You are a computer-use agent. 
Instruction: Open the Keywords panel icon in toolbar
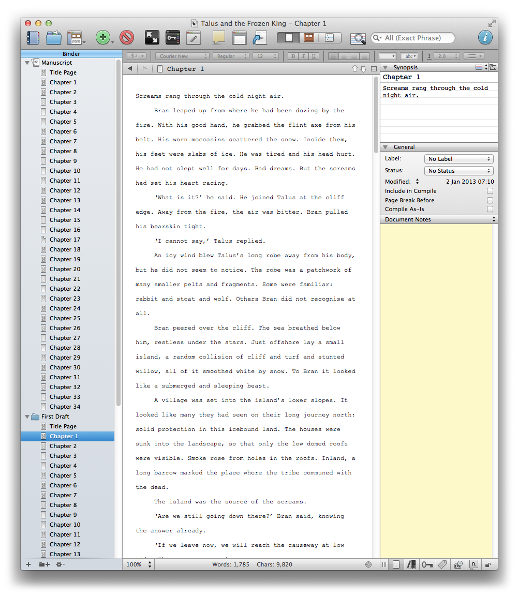pyautogui.click(x=172, y=38)
